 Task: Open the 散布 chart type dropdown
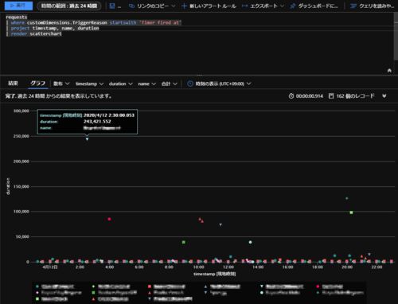point(61,84)
